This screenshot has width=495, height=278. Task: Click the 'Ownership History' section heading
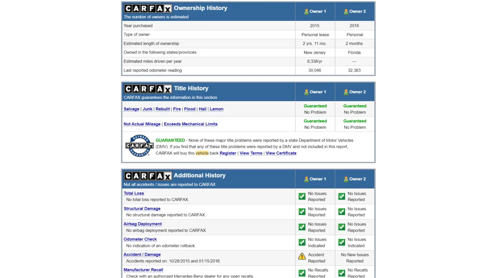200,8
